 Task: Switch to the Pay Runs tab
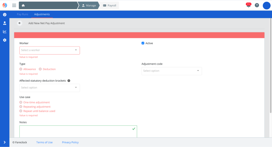pos(23,14)
